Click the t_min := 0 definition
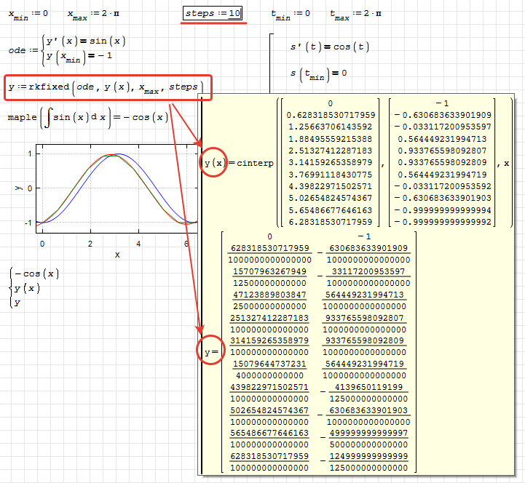Image resolution: width=525 pixels, height=483 pixels. [x=290, y=14]
